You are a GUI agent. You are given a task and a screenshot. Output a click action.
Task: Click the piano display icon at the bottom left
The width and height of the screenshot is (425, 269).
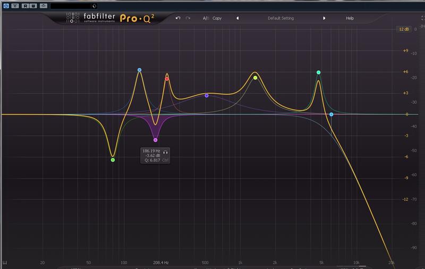[5, 263]
